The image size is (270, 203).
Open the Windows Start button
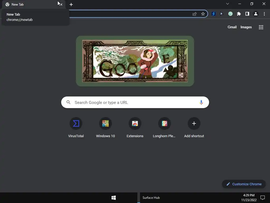tap(114, 198)
